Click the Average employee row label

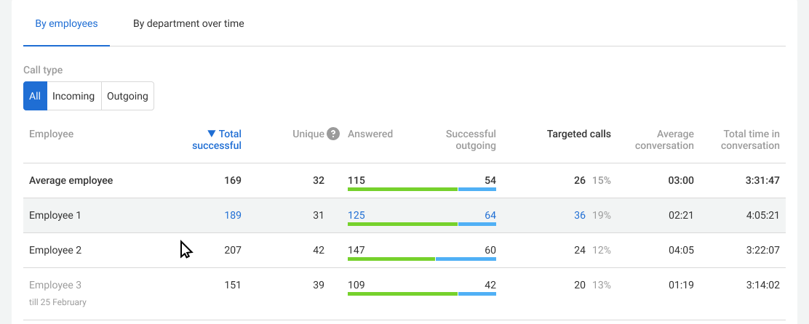pos(71,180)
